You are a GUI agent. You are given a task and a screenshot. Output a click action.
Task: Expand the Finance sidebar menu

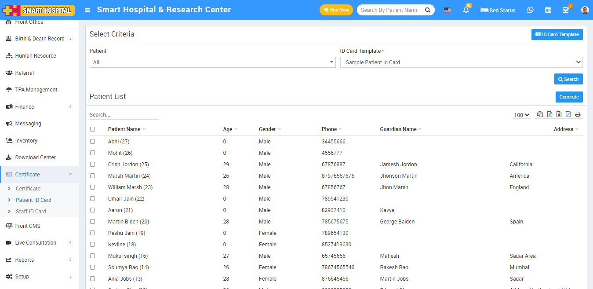[39, 107]
